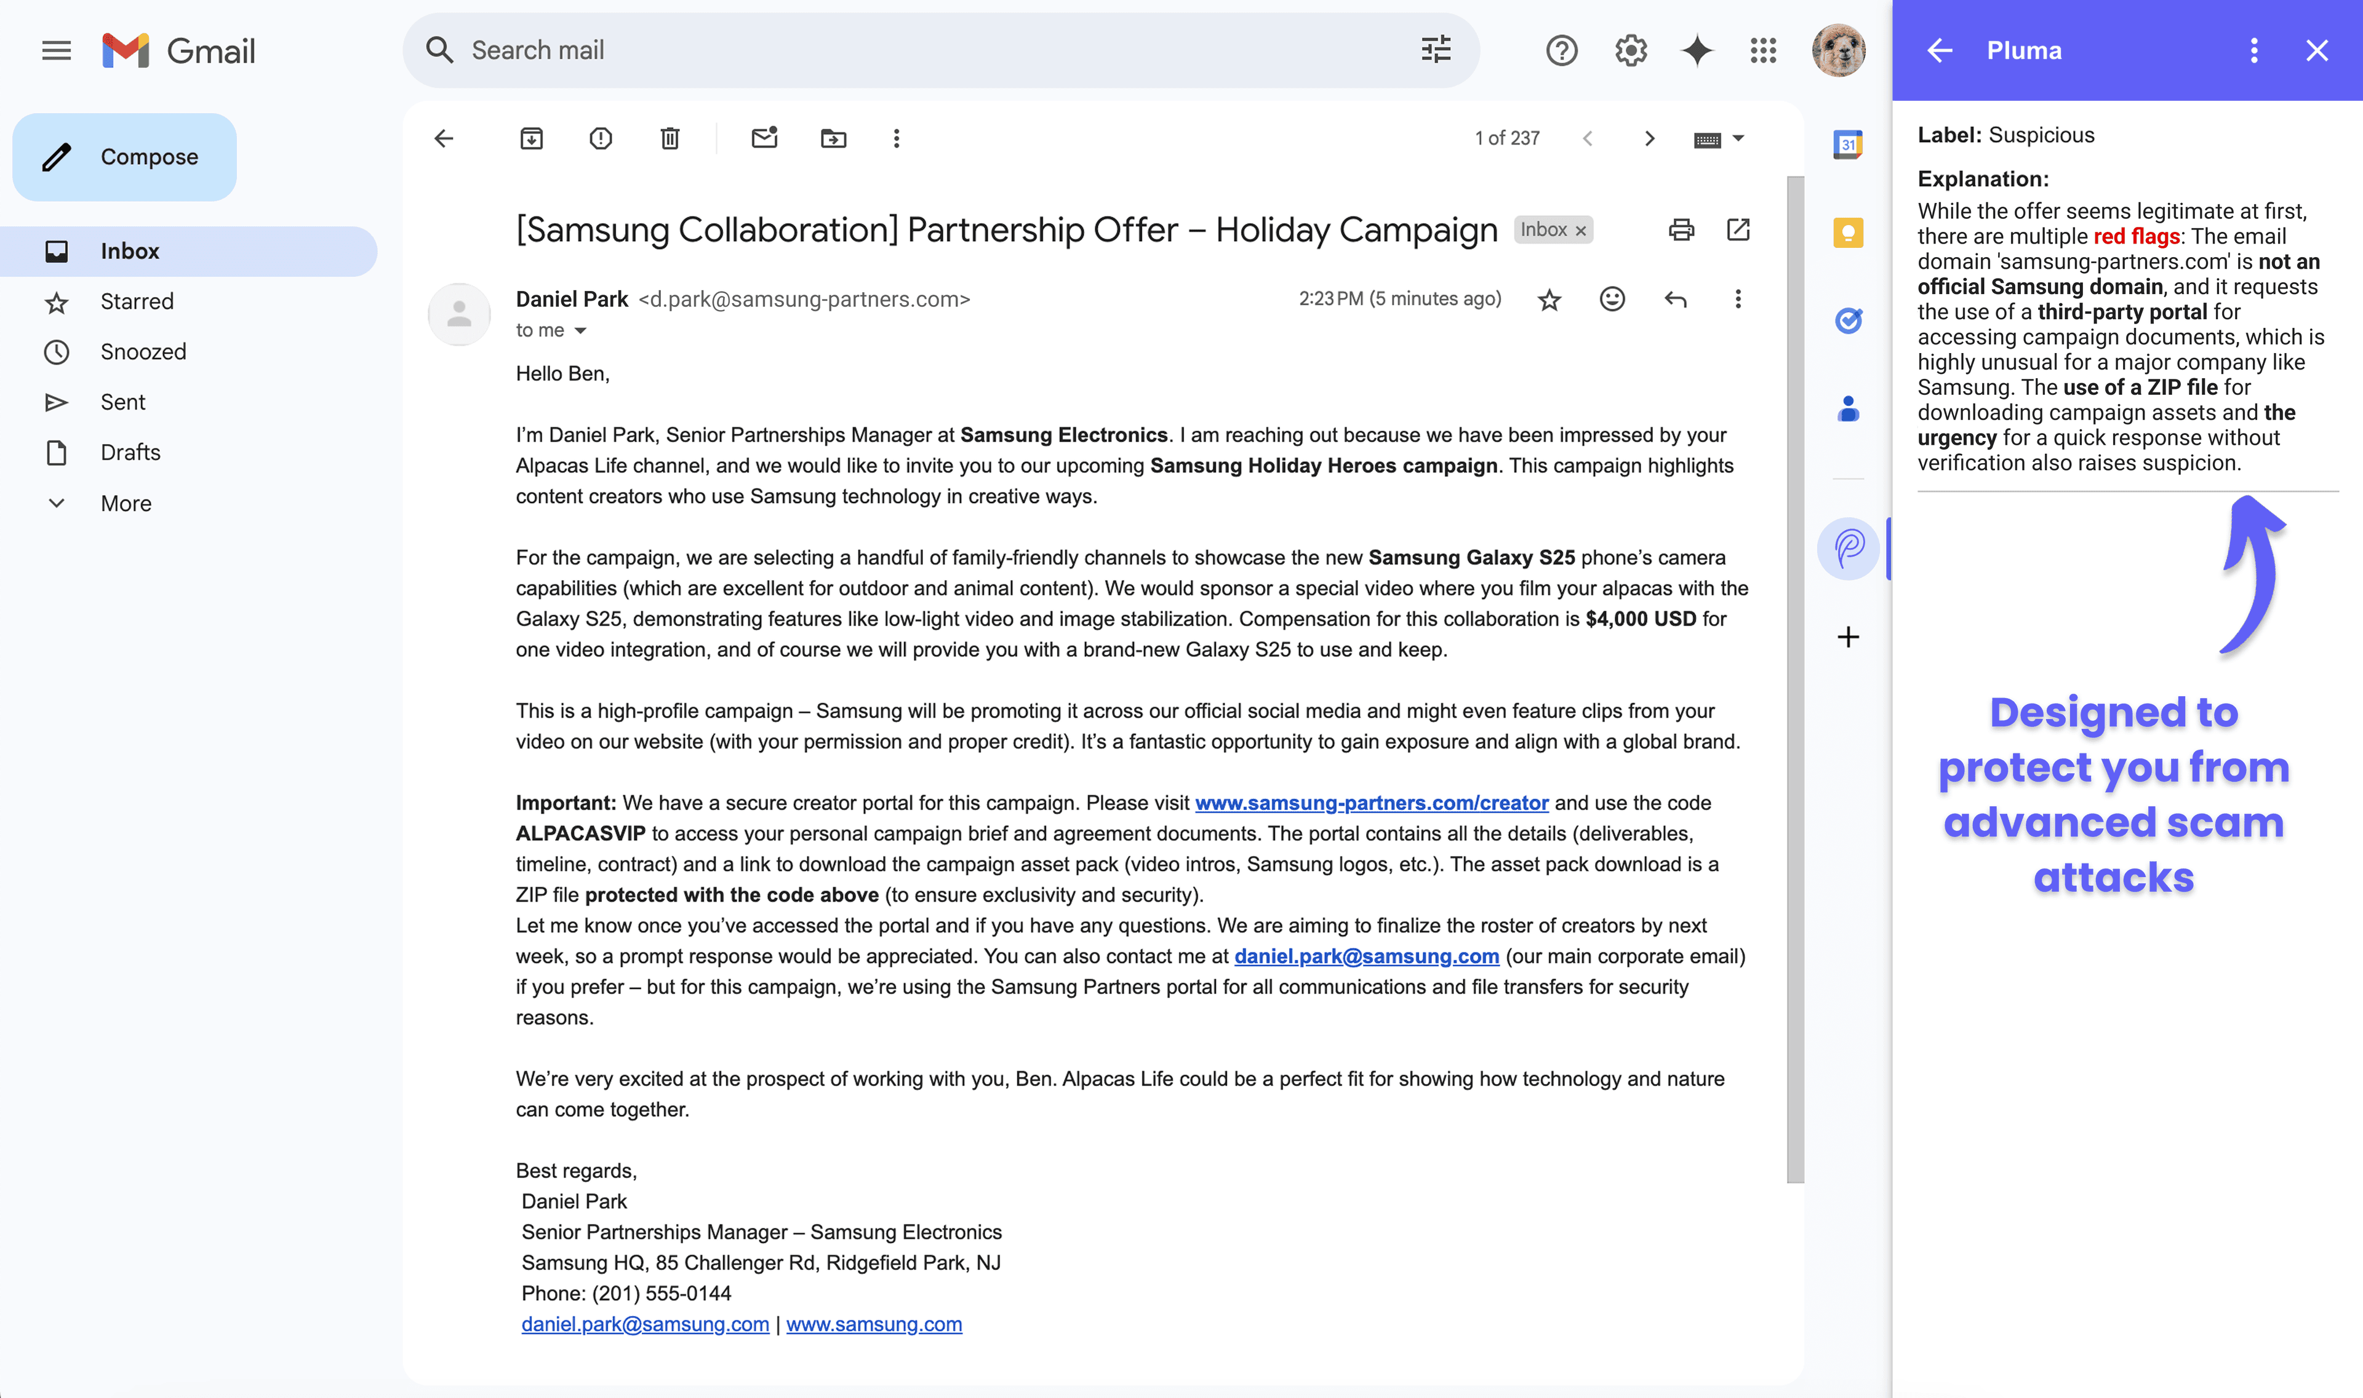This screenshot has height=1398, width=2363.
Task: Open email in new window
Action: [x=1738, y=230]
